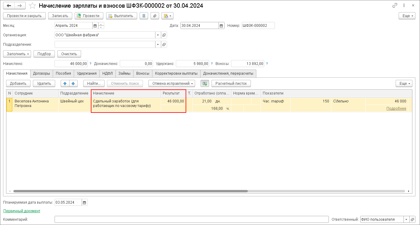Add a row with Добавить
Screen dimensions: 420x225
pos(18,83)
